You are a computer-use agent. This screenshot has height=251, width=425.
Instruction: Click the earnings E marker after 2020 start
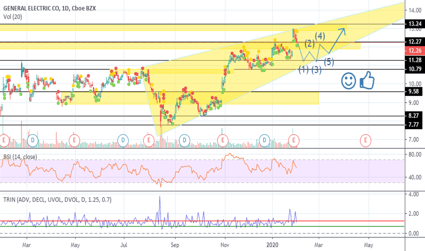pyautogui.click(x=294, y=141)
